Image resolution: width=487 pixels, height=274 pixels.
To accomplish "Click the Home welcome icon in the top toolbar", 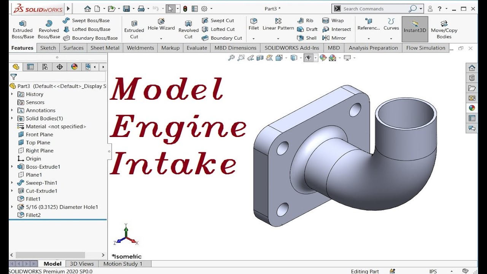I will (88, 9).
